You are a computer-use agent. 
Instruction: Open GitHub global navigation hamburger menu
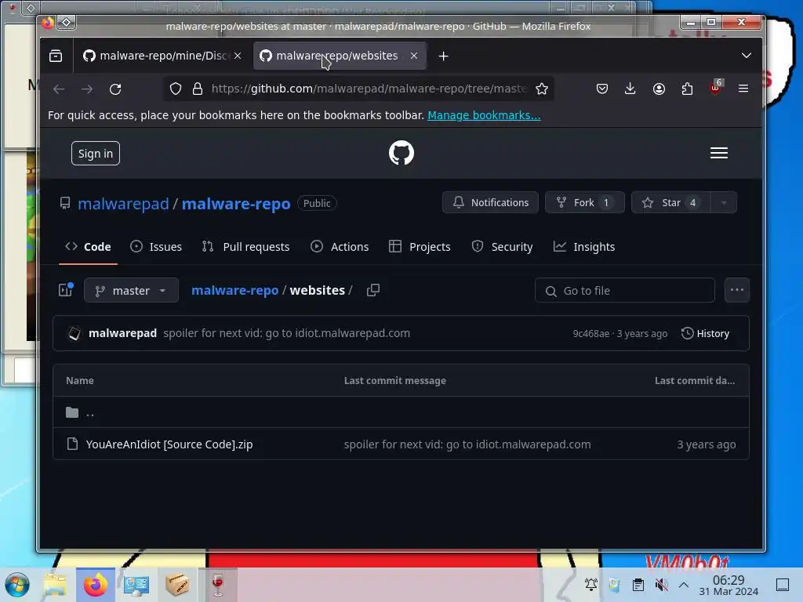719,153
